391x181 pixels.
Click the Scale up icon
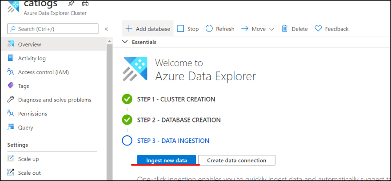coord(11,158)
